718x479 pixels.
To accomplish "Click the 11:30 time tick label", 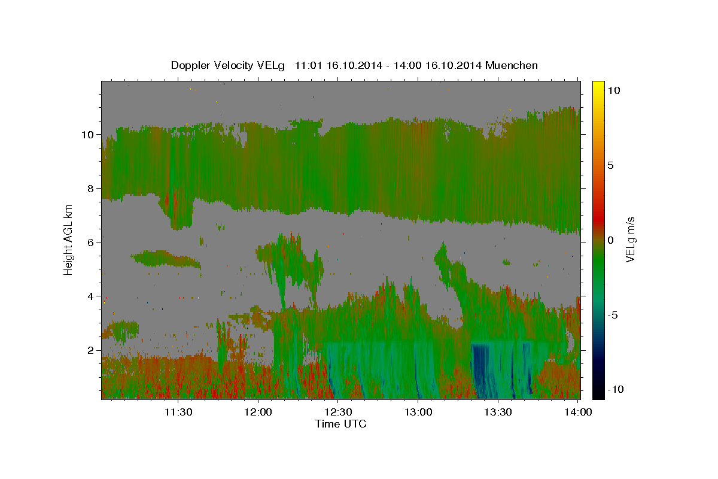I will [x=178, y=412].
